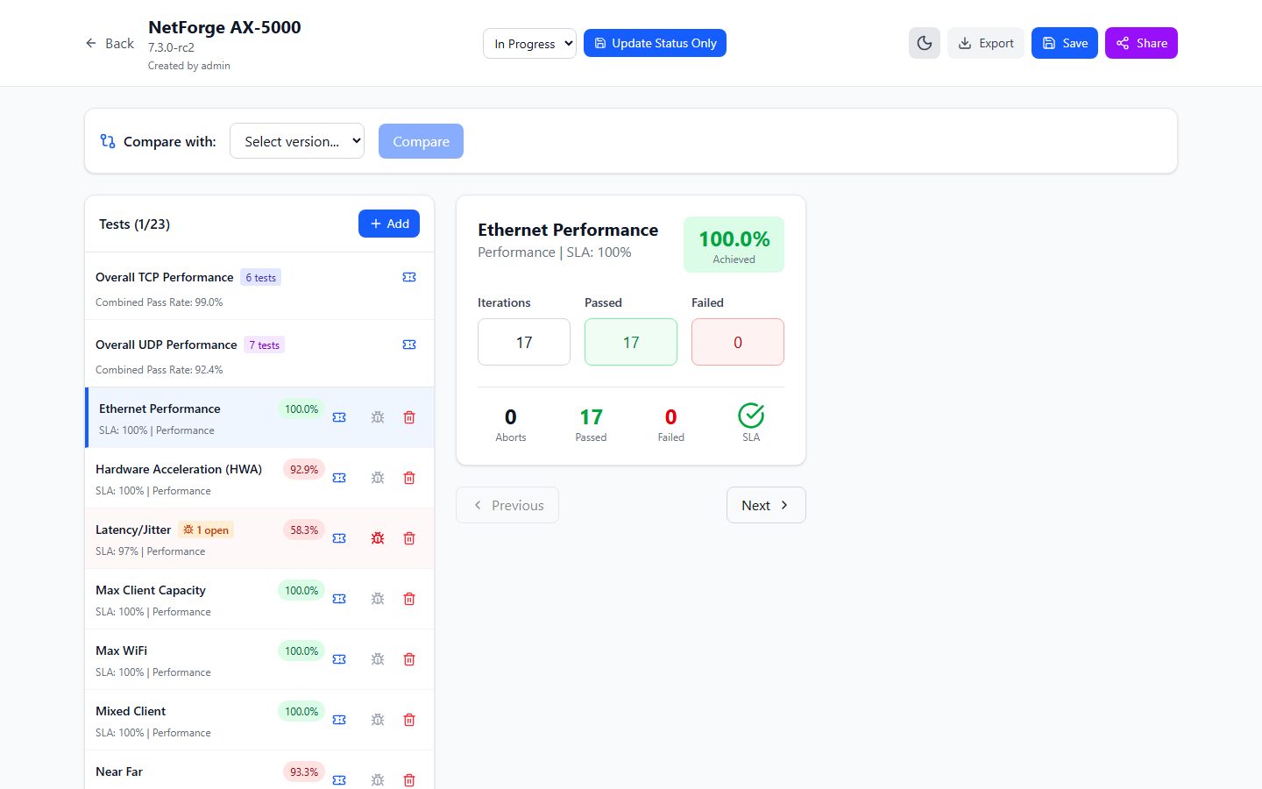The height and width of the screenshot is (789, 1262).
Task: Click NetForge AX-5000 title
Action: click(x=224, y=27)
